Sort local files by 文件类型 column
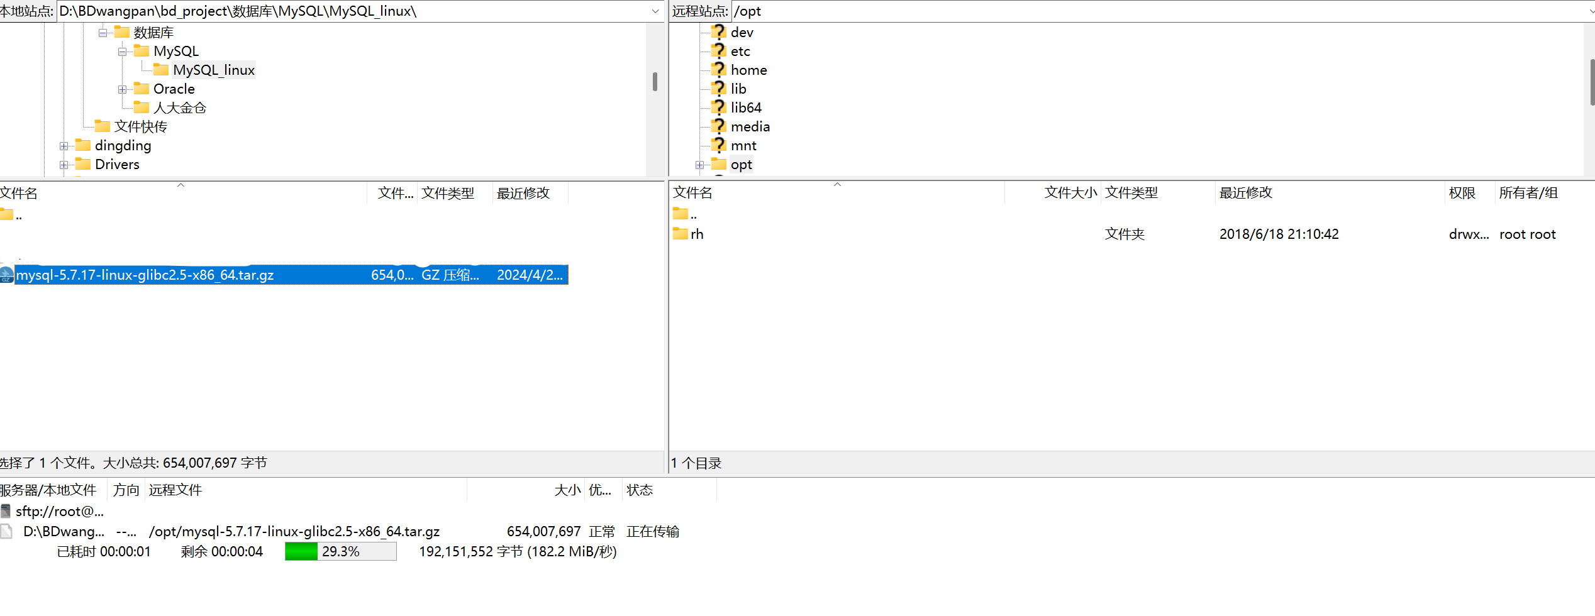This screenshot has height=616, width=1595. click(x=447, y=193)
